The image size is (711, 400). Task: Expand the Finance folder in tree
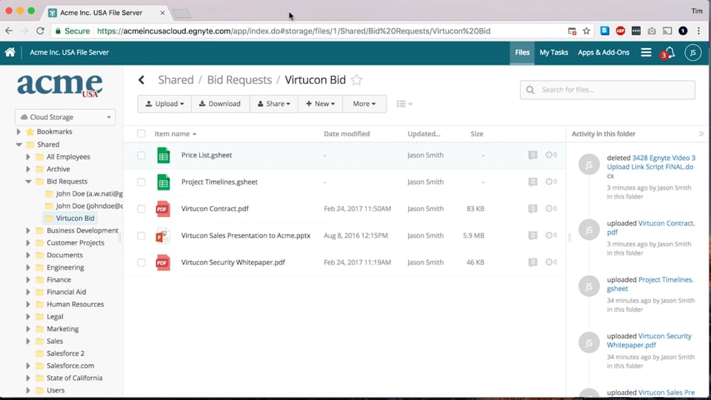coord(28,280)
